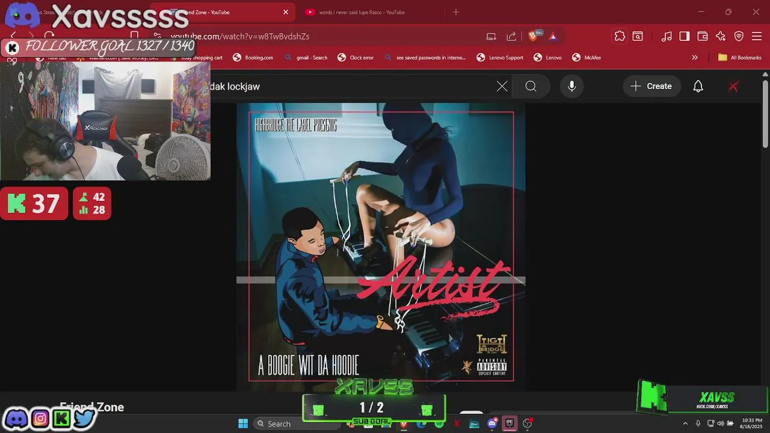Open the Windows Start button
770x433 pixels.
tap(243, 424)
